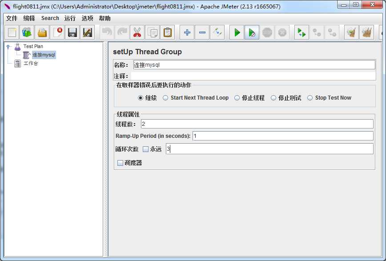Click the Paste clipboard icon
Viewport: 386px width, 261px height.
coord(167,32)
